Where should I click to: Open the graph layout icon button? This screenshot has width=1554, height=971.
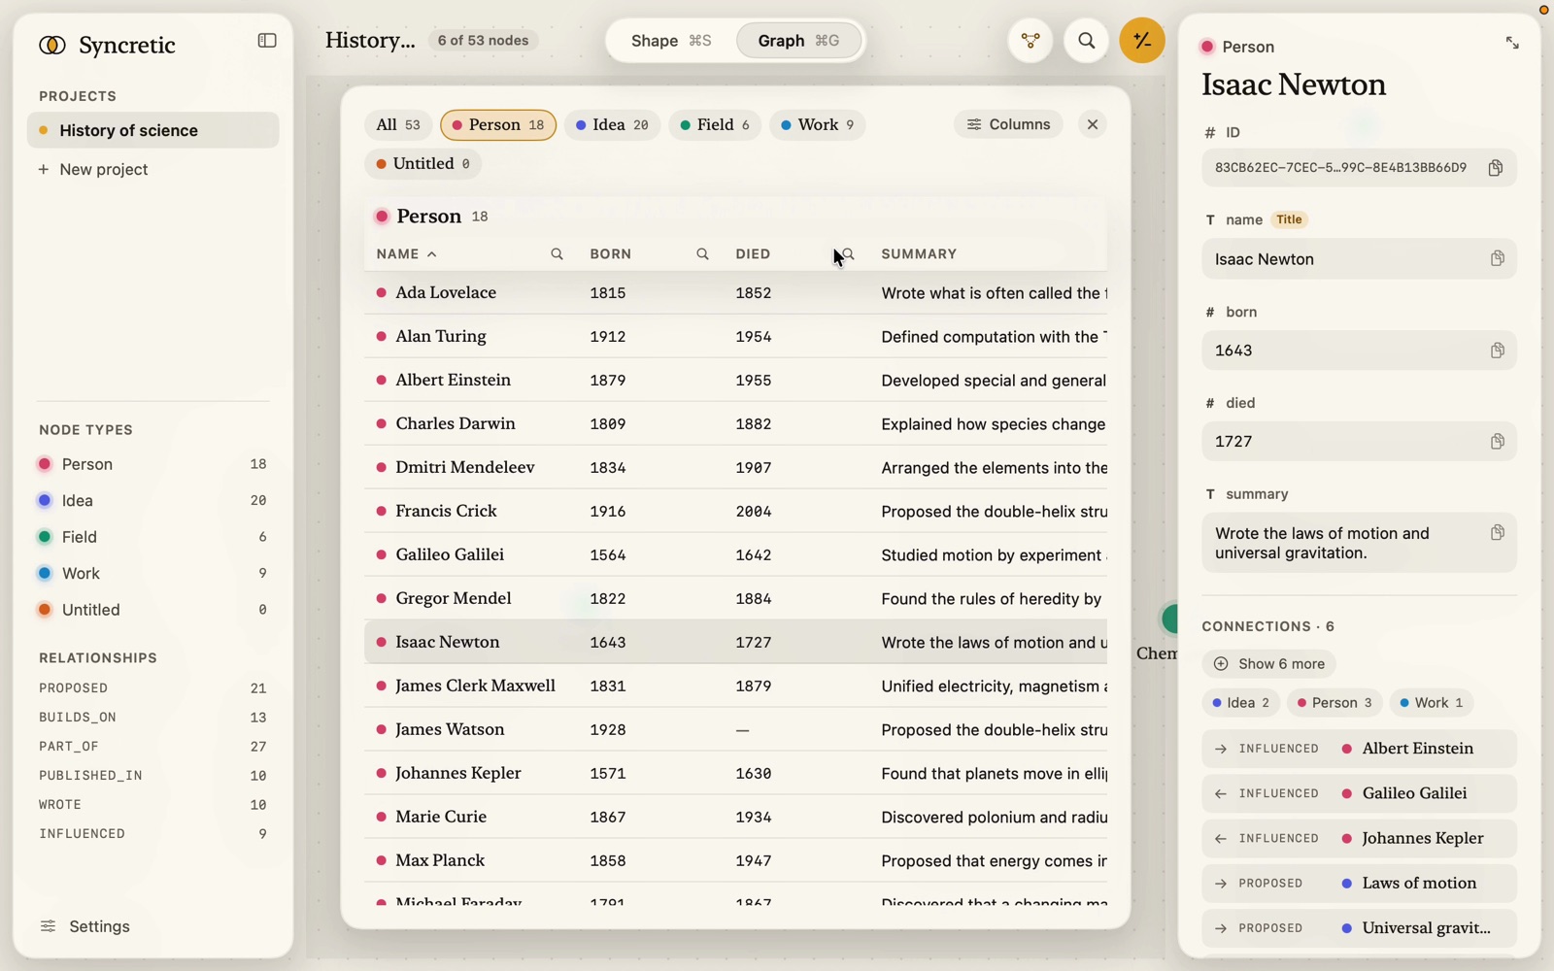point(1030,41)
